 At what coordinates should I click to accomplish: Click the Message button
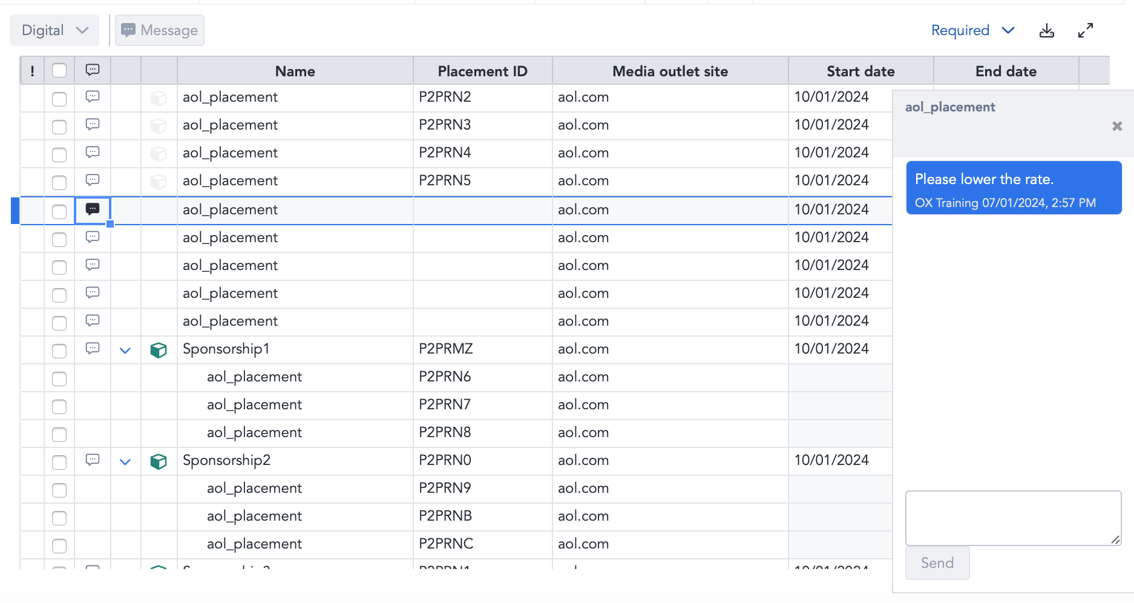click(x=160, y=30)
